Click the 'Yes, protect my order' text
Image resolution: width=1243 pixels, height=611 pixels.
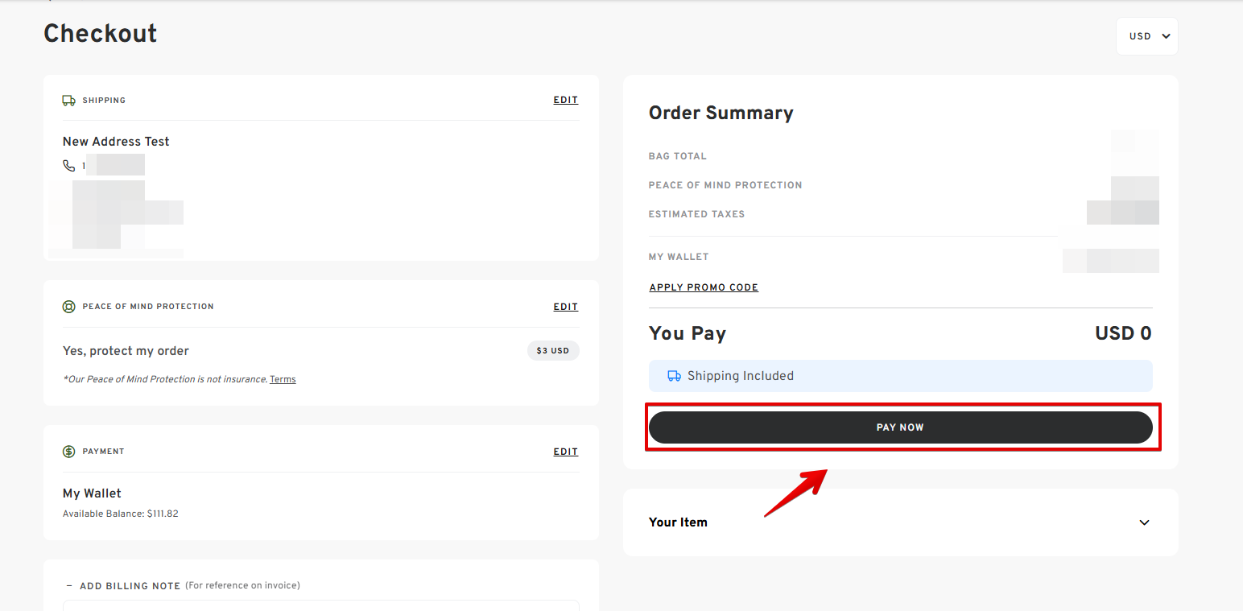[x=126, y=351]
